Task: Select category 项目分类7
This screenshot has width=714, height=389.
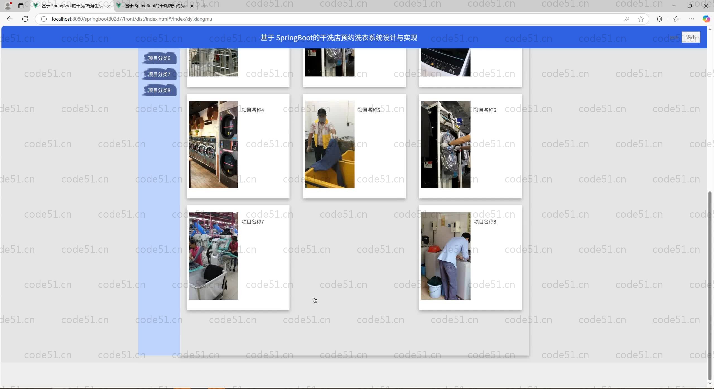Action: [x=159, y=75]
